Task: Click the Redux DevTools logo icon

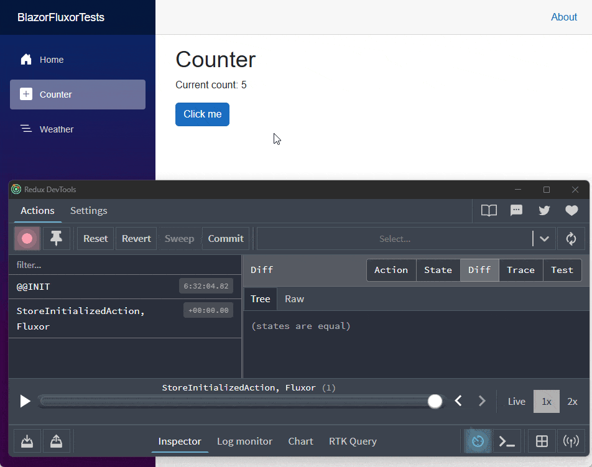Action: click(x=16, y=189)
